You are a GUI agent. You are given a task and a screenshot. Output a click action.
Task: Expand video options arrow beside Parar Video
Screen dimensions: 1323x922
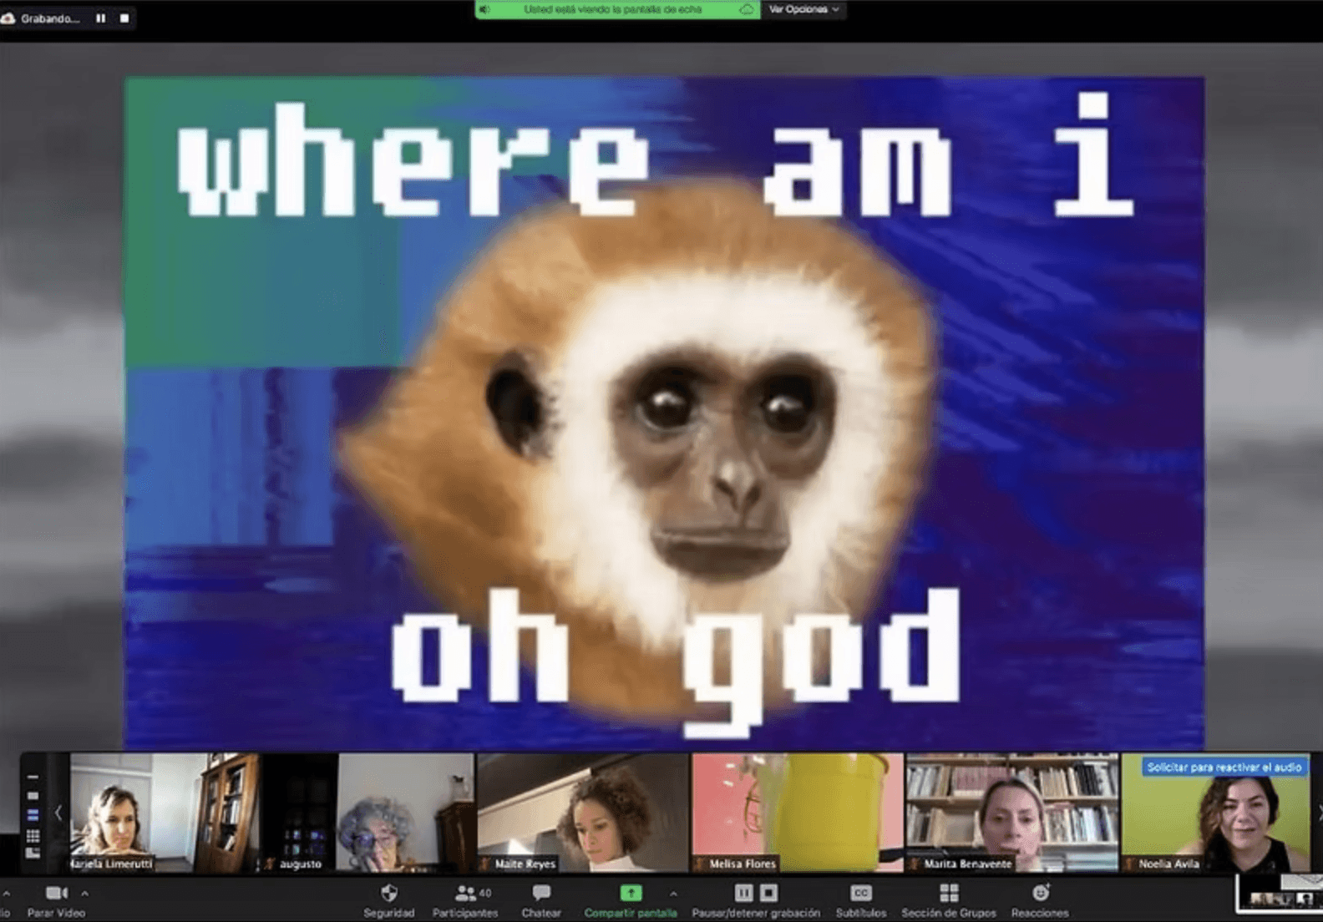click(84, 894)
